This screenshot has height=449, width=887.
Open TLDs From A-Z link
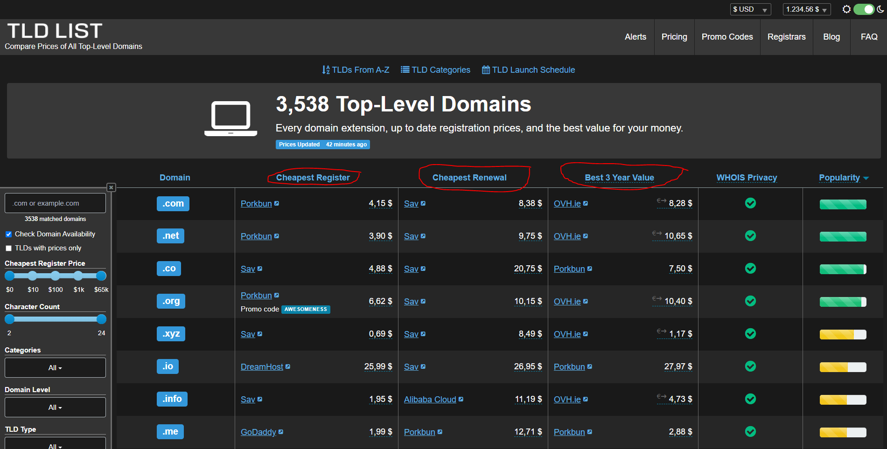(355, 70)
